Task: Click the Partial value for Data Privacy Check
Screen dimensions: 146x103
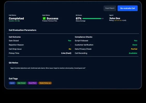Action: (x=134, y=49)
